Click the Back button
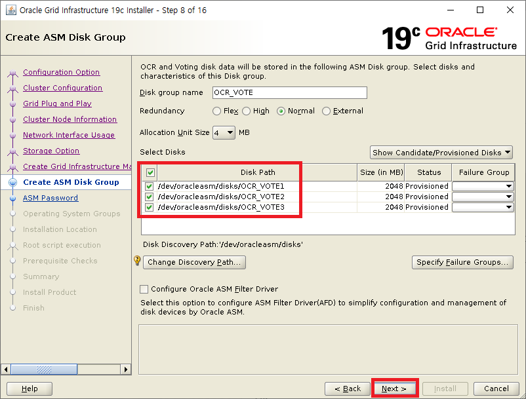Screen dimensions: 526x399 tap(348, 389)
